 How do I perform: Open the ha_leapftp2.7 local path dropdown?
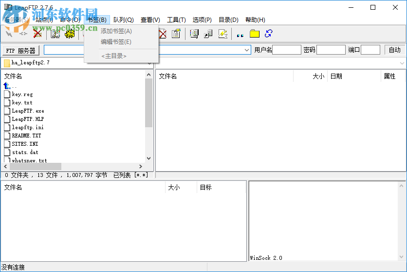click(149, 64)
